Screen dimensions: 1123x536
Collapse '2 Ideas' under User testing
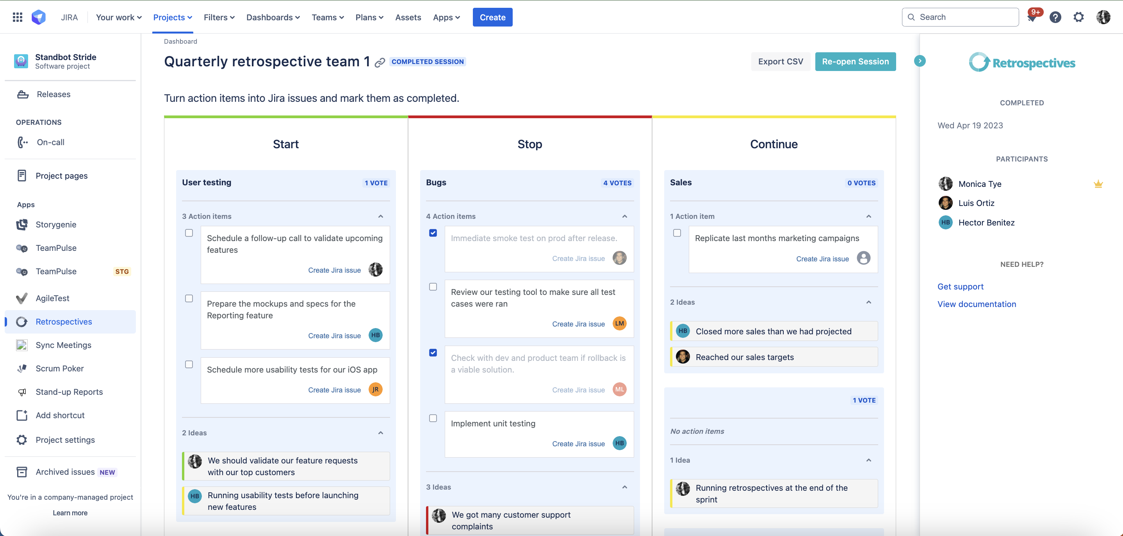[x=381, y=433]
